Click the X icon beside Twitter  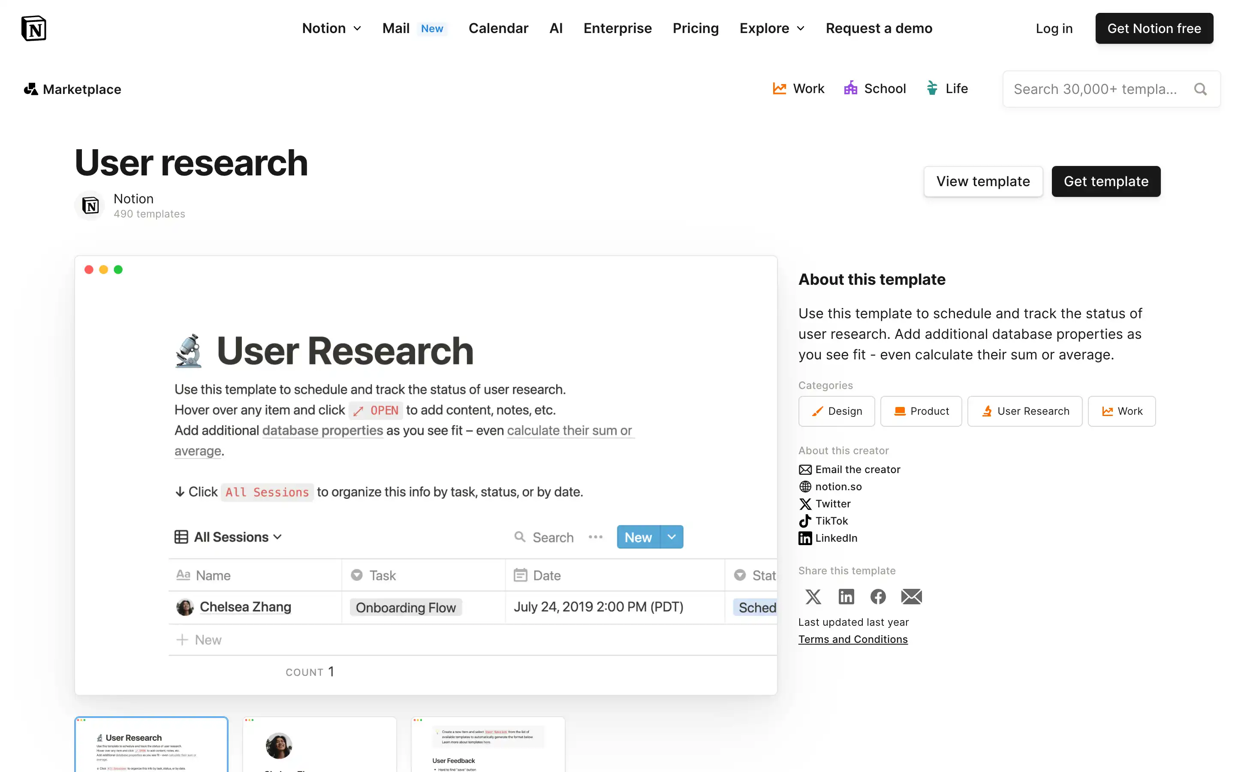point(805,504)
